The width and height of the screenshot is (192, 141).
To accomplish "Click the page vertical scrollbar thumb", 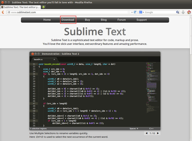I will coord(191,36).
